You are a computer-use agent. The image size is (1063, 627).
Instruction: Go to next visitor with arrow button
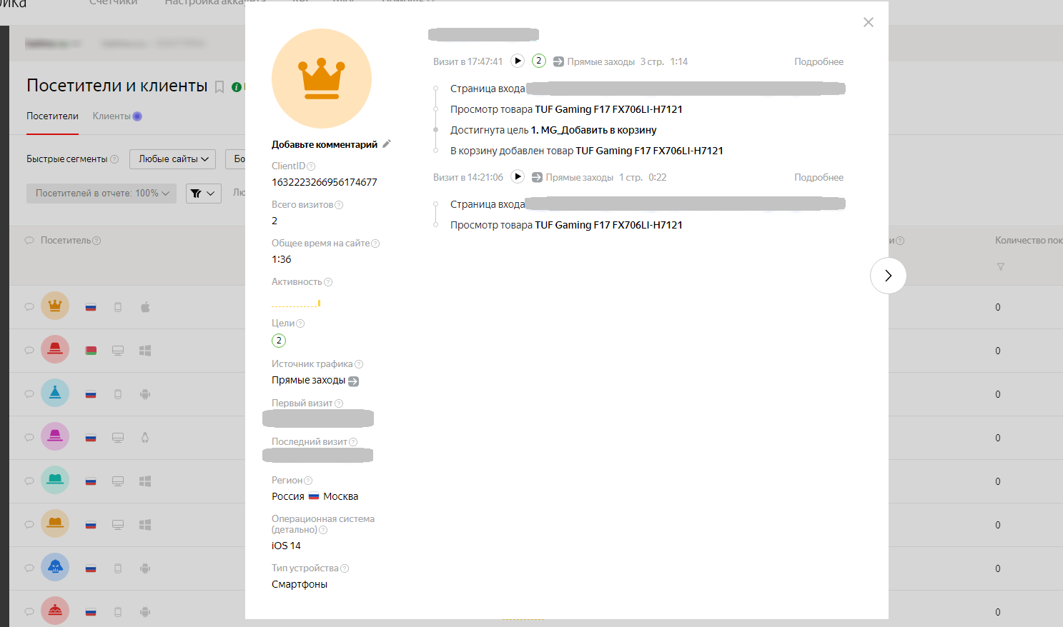[x=888, y=276]
